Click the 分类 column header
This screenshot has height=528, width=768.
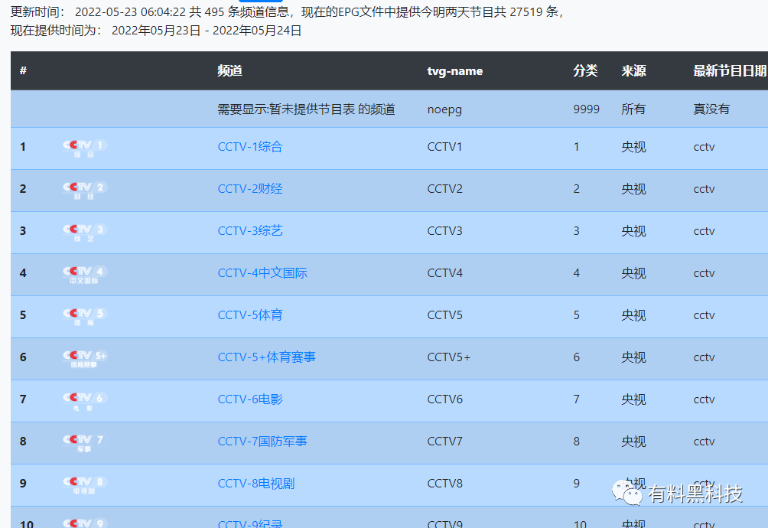click(585, 71)
